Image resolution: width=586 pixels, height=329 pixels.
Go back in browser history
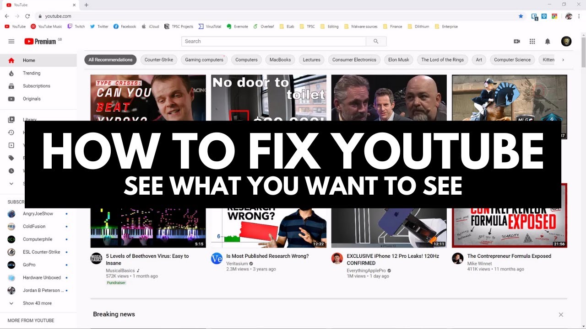(7, 16)
